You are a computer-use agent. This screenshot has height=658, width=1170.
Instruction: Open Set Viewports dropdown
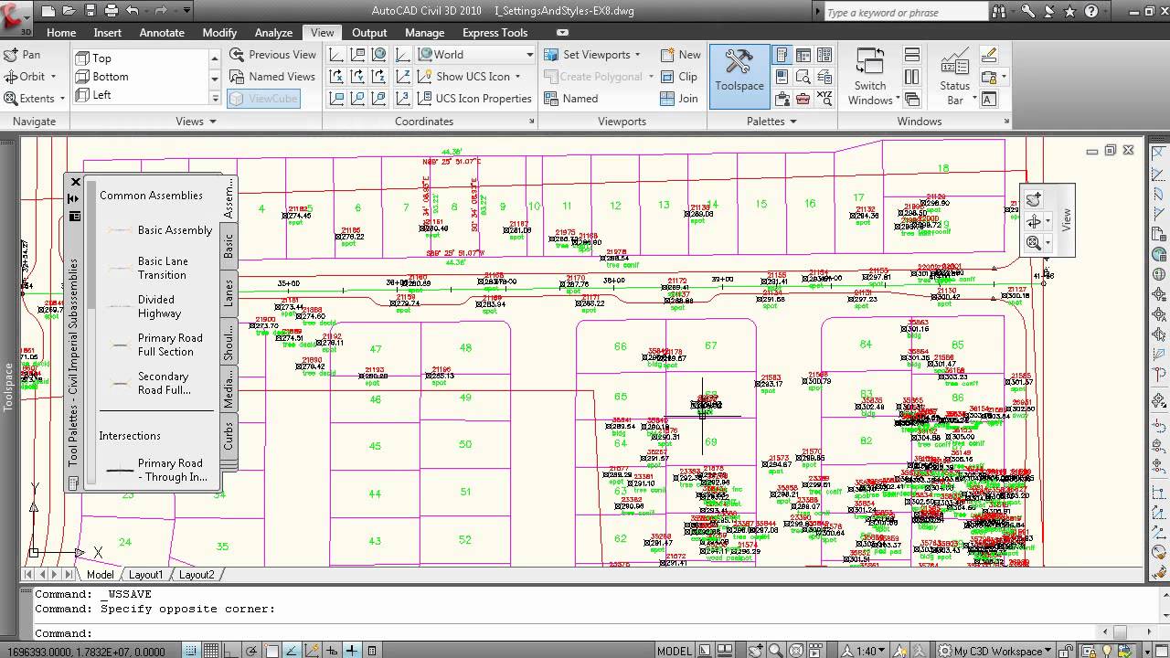(x=592, y=55)
